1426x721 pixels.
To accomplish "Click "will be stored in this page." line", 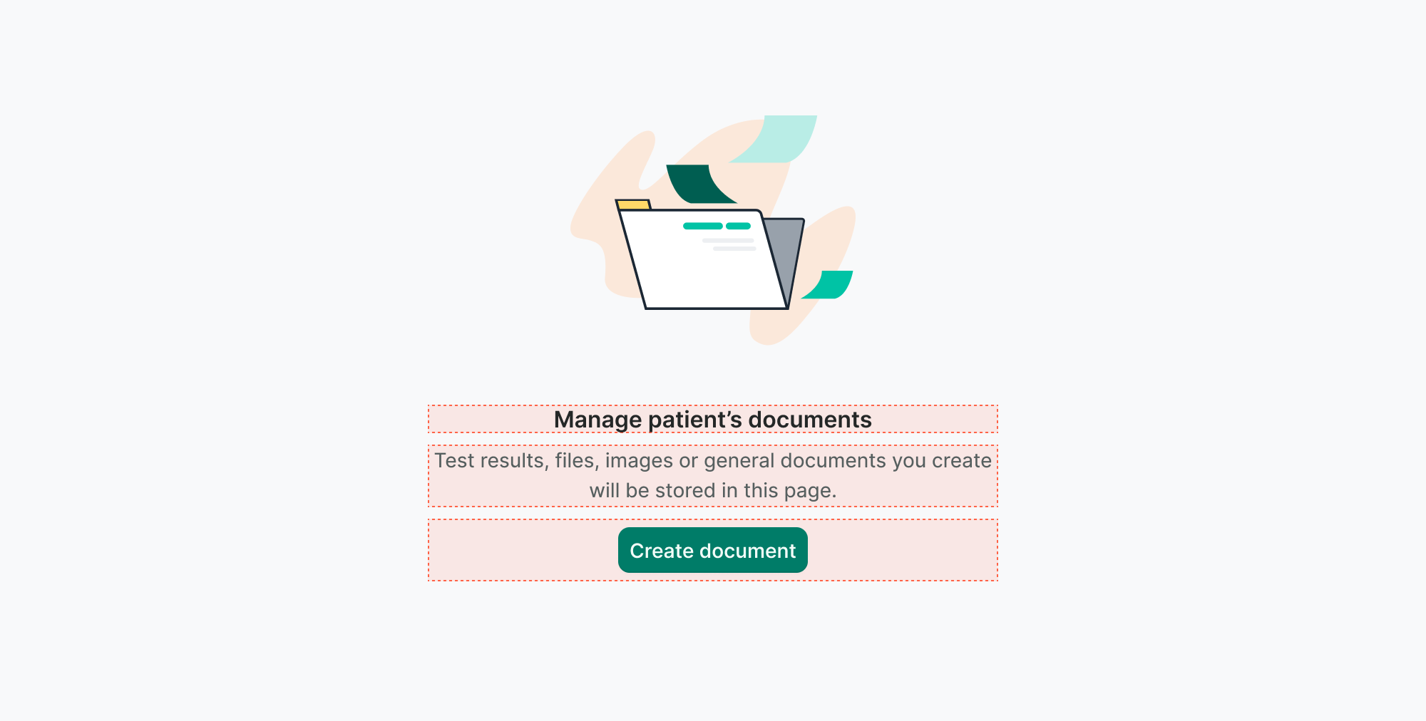I will [712, 491].
